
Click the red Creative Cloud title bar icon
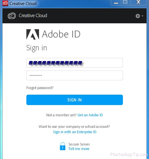pyautogui.click(x=5, y=3)
